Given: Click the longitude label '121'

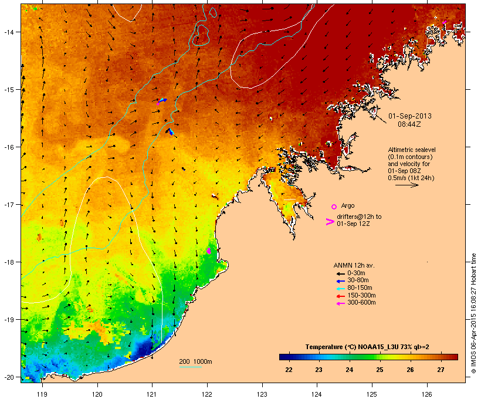Looking at the screenshot, I should point(152,394).
